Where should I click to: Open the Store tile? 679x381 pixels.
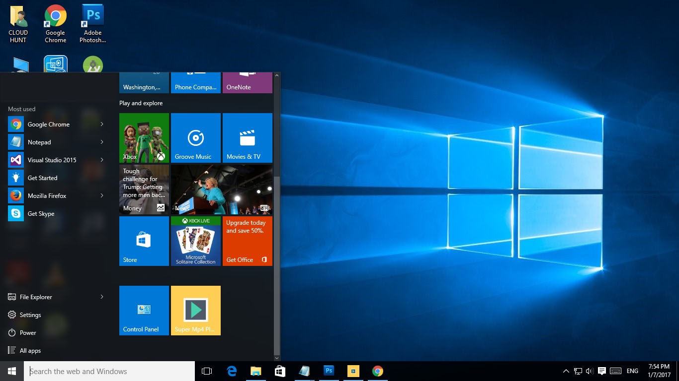pos(144,241)
